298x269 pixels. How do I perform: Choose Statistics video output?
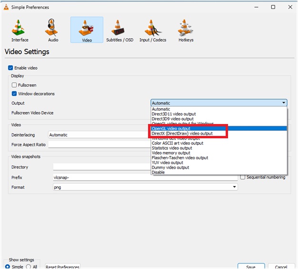(x=219, y=148)
